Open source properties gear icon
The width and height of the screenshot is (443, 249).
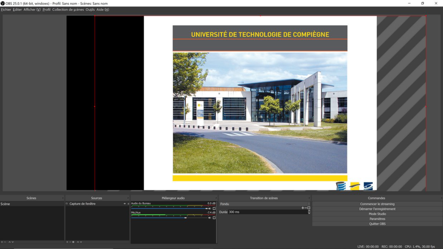(x=73, y=242)
